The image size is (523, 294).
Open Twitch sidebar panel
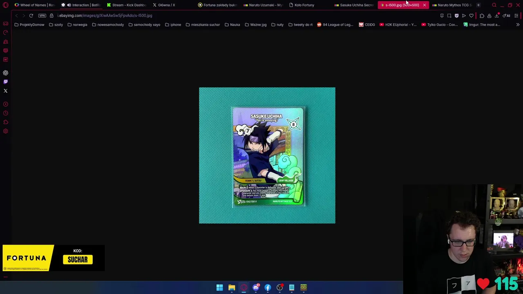(6, 82)
